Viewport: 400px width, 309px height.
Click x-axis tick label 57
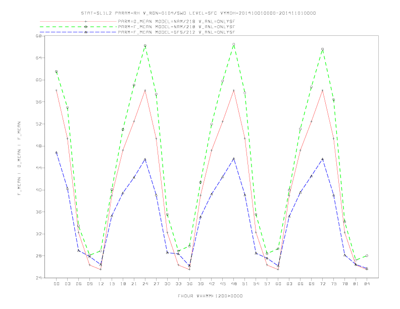tap(267, 284)
